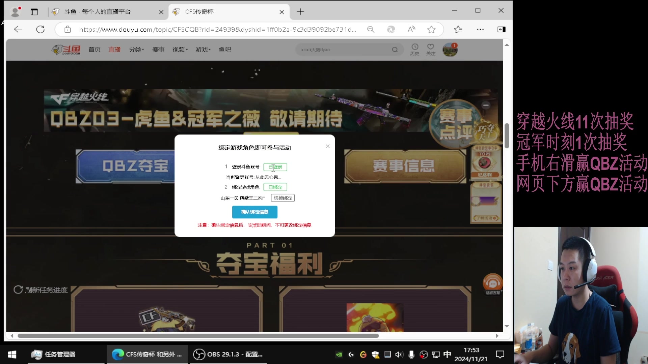This screenshot has width=648, height=364.
Task: Switch to OBS 29.1.3 taskbar item
Action: 228,354
